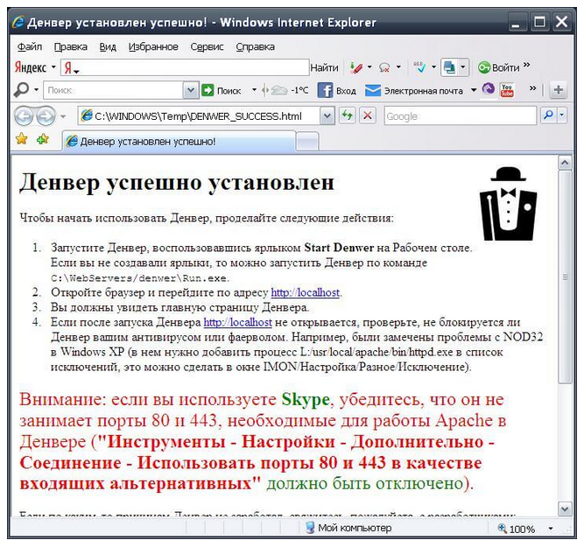This screenshot has width=584, height=547.
Task: Open the address bar history dropdown
Action: [327, 116]
